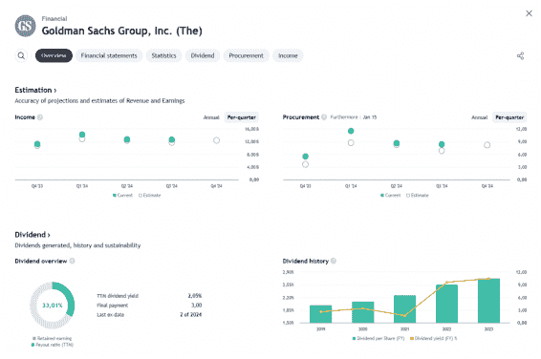541x359 pixels.
Task: Close the panel with the X icon
Action: click(x=529, y=13)
